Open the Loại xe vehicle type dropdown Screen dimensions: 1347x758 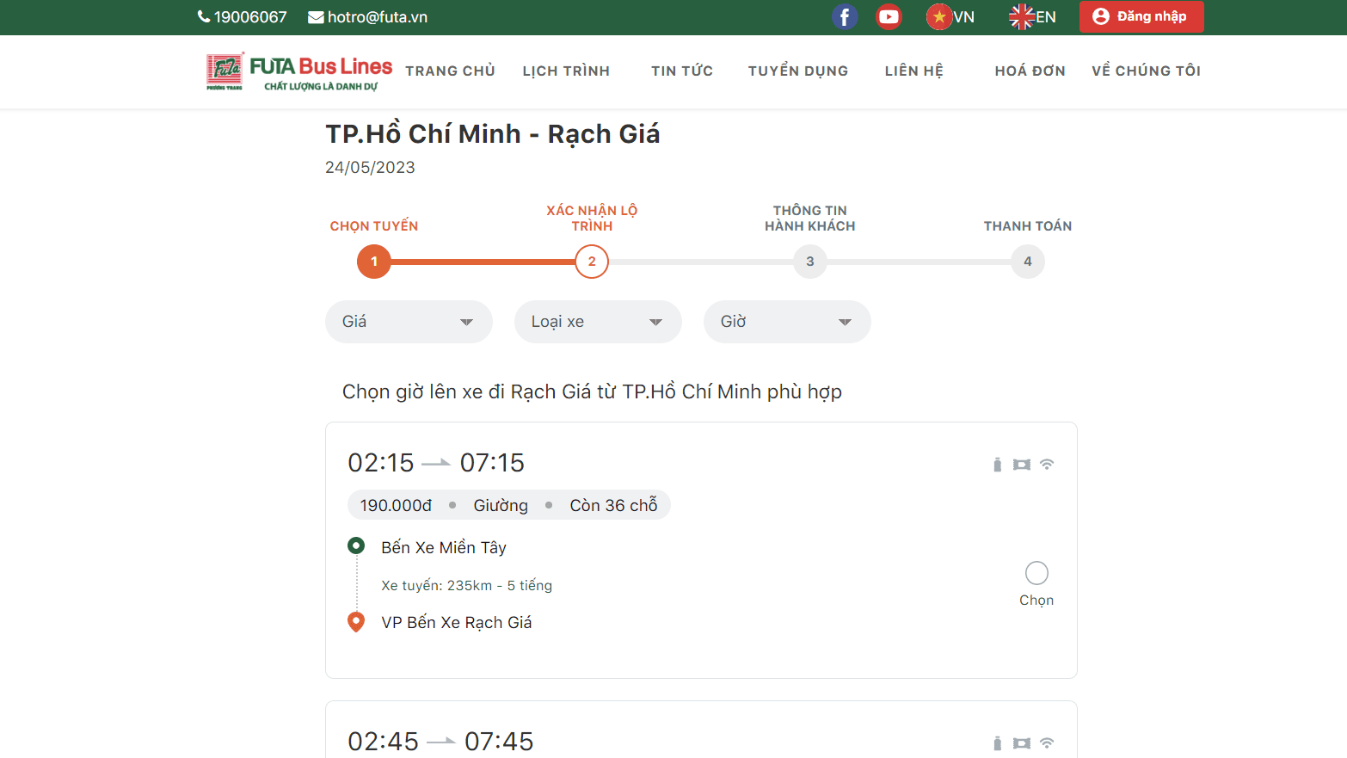598,322
